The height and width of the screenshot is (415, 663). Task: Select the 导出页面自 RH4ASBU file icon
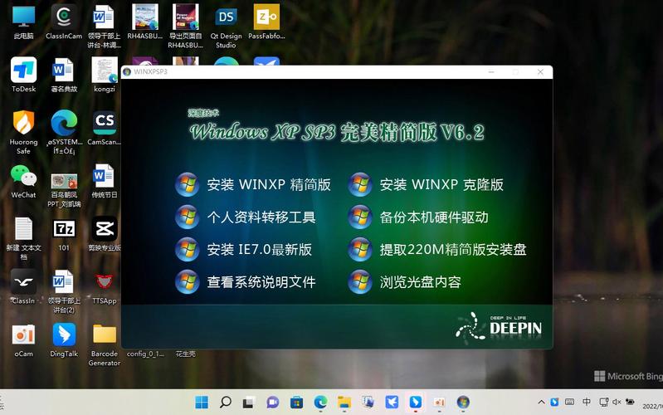185,27
